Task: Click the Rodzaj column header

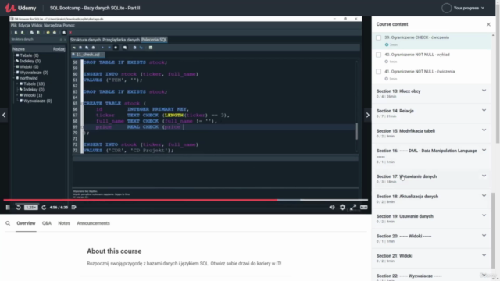Action: click(59, 49)
